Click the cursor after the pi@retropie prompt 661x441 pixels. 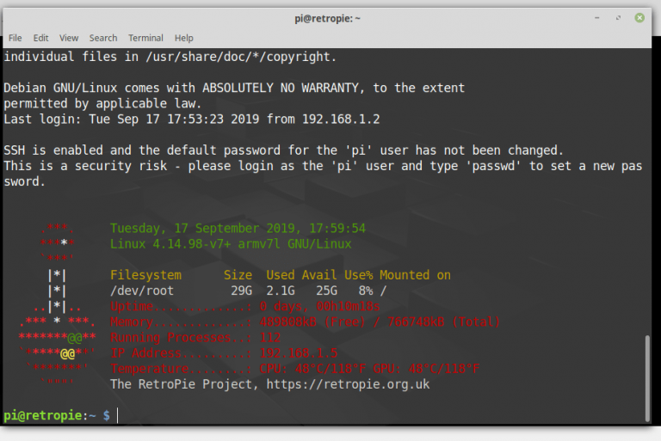[x=118, y=416]
